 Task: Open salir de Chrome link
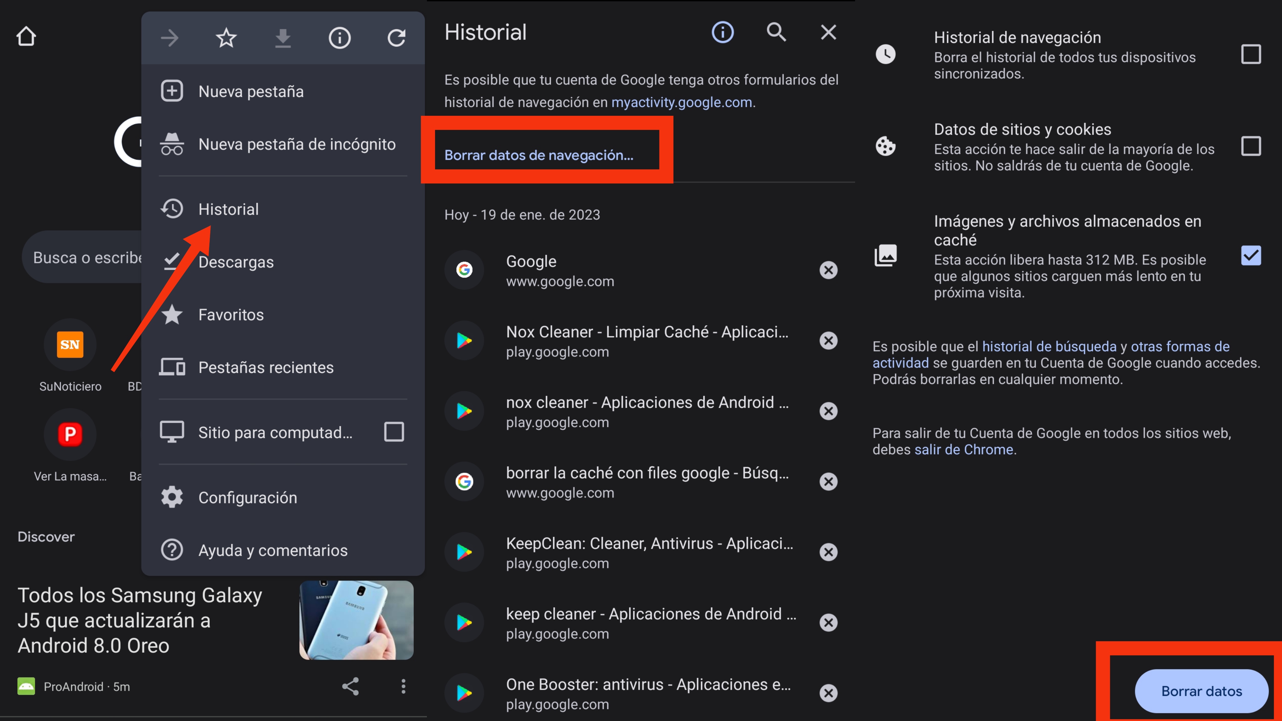(x=963, y=449)
